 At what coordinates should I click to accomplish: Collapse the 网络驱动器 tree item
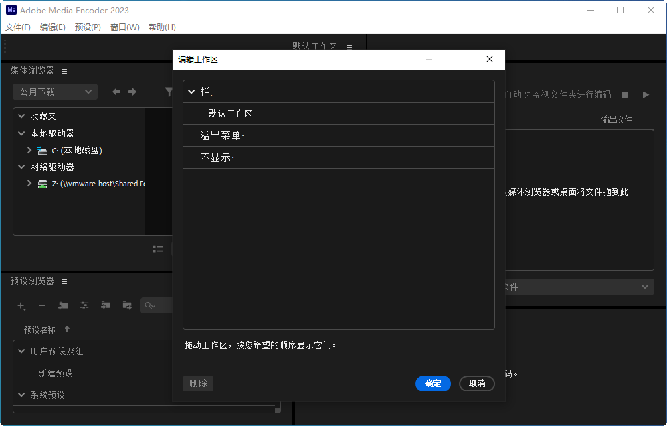coord(21,167)
